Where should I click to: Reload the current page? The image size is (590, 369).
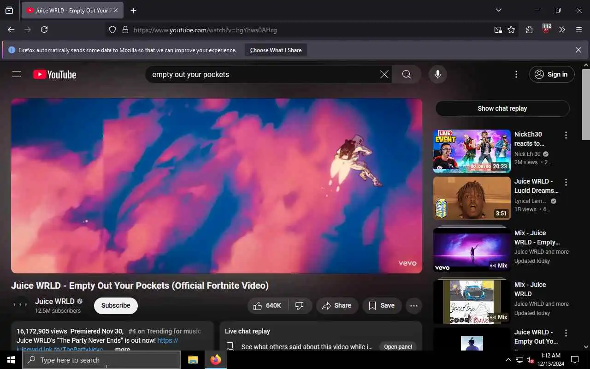(44, 30)
